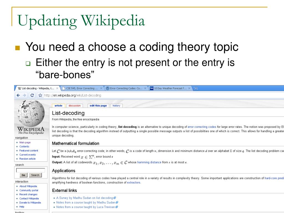Screen dimensions: 284x213
Task: Click the browser back arrow
Action: [18, 95]
